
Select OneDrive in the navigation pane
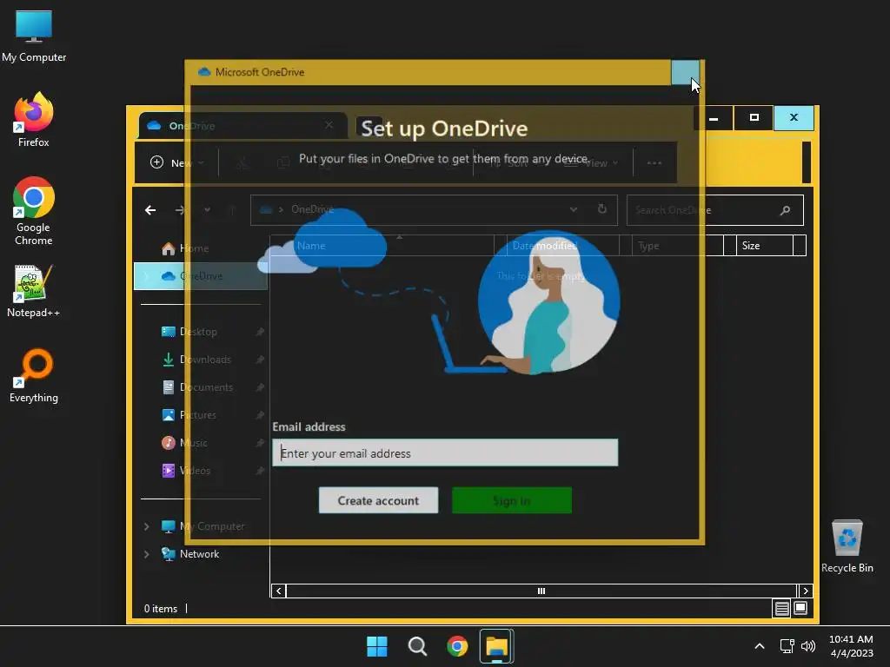[200, 276]
